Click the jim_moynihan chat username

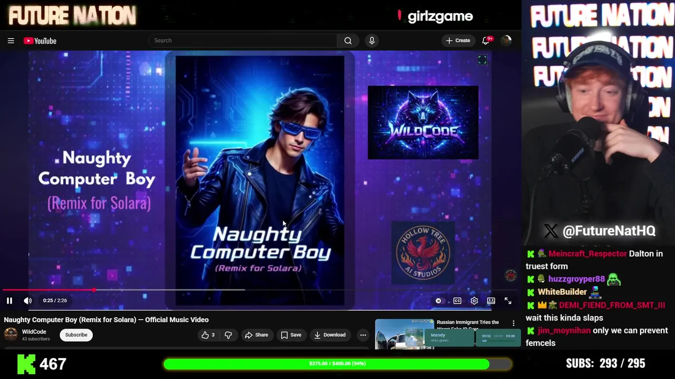(x=564, y=331)
